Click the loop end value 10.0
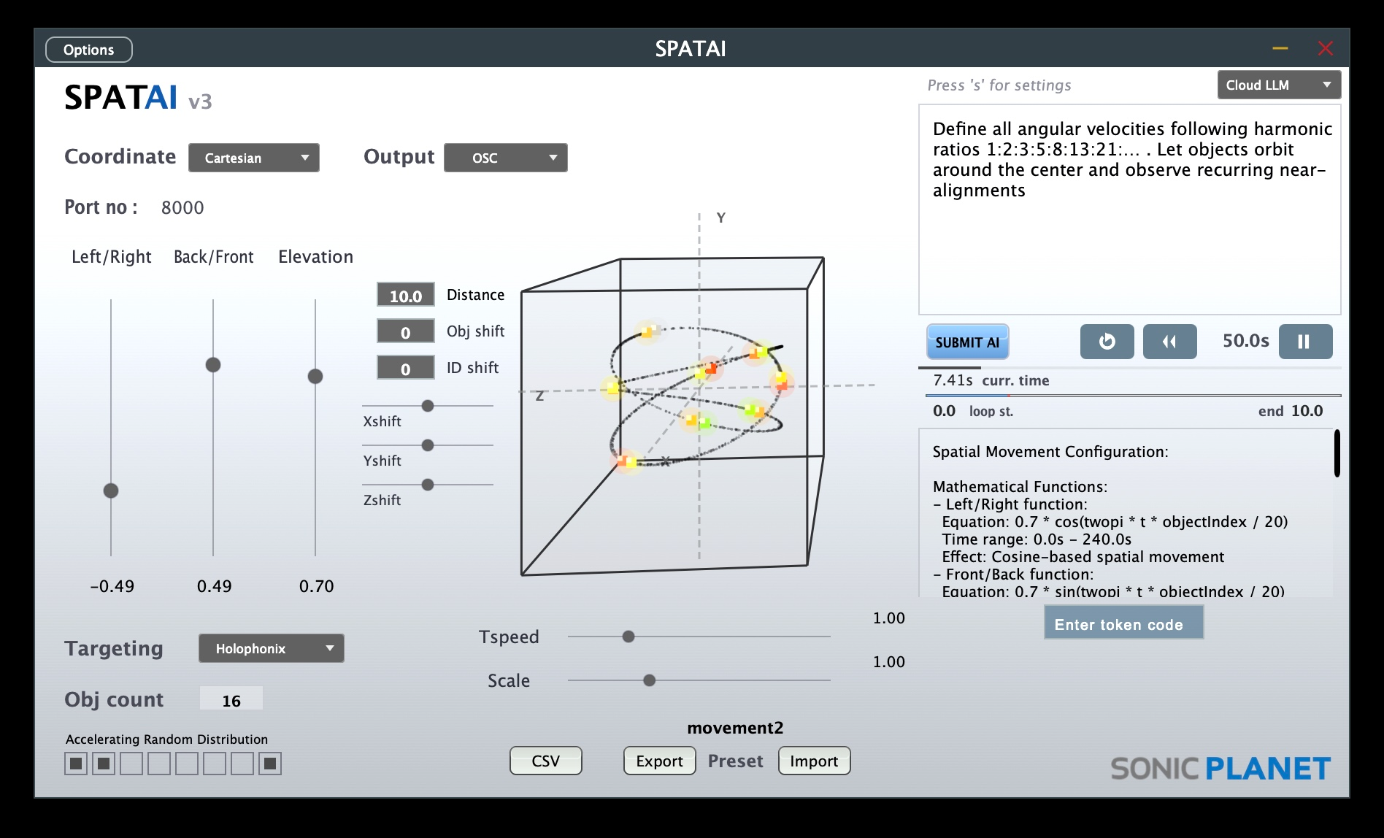1384x838 pixels. click(1307, 411)
